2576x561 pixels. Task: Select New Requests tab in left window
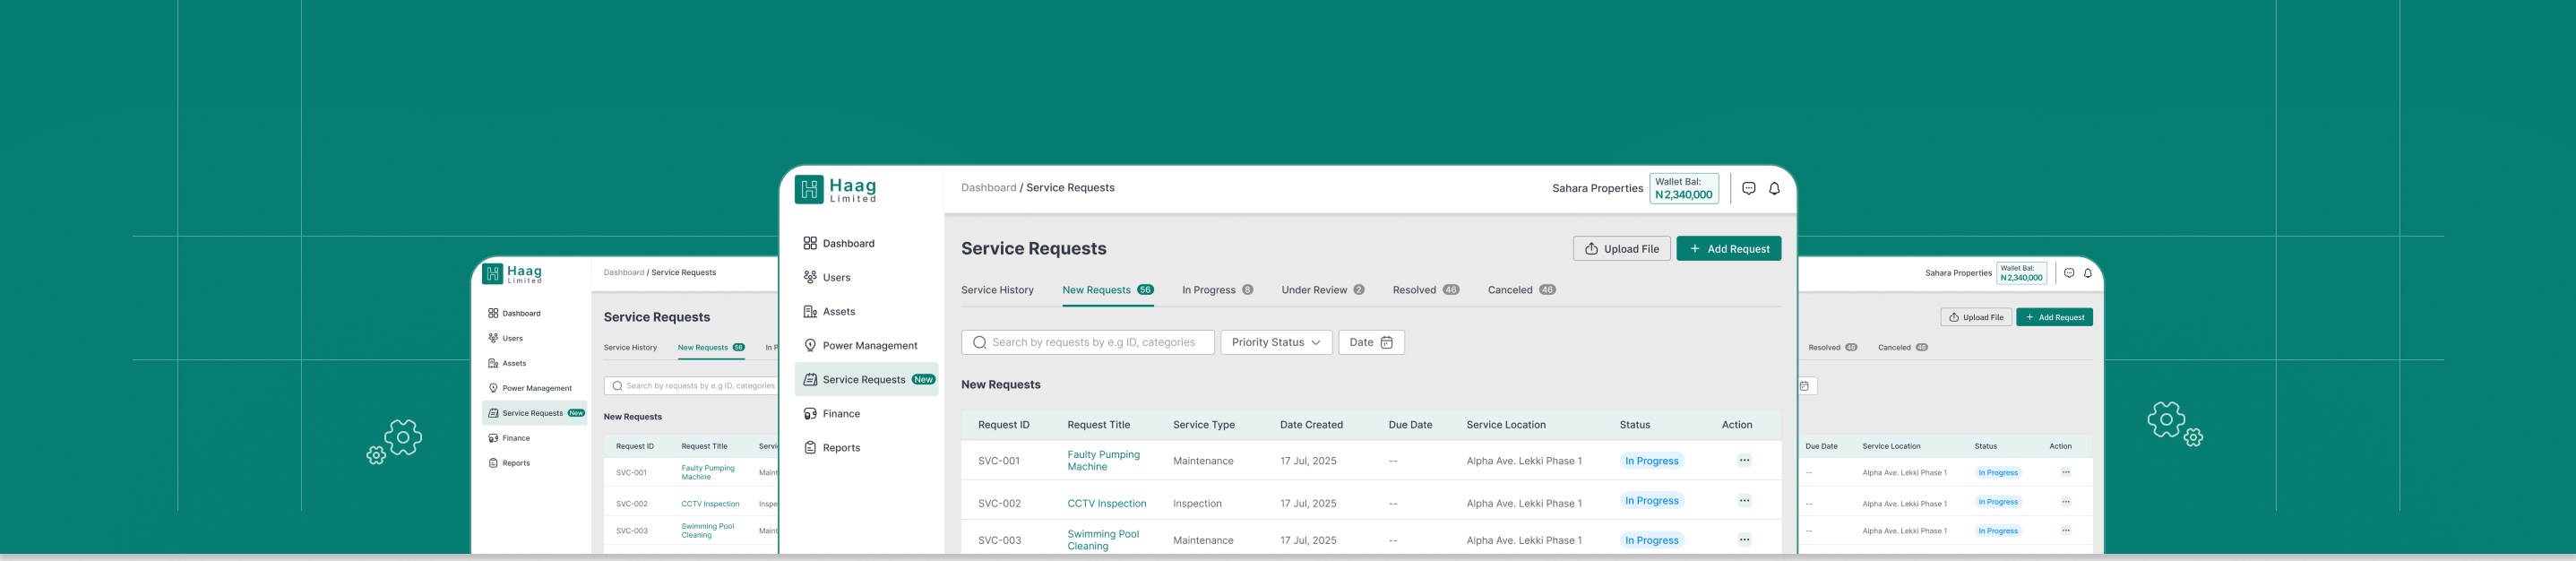(711, 347)
